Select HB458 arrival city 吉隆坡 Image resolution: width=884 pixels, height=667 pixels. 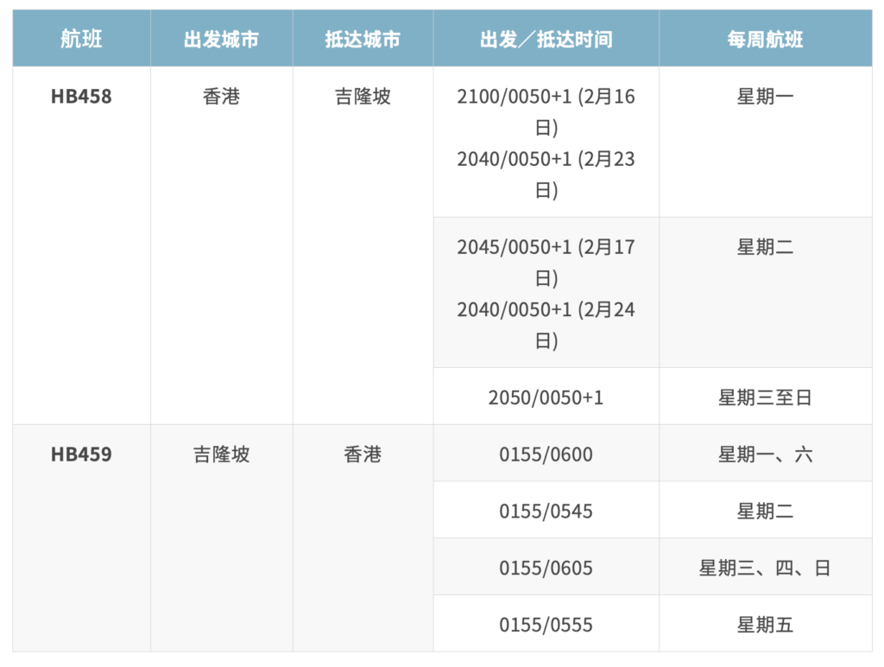coord(363,97)
